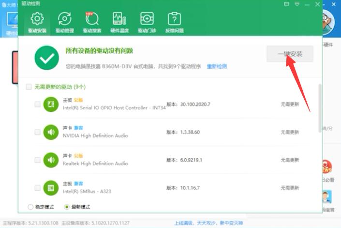Click the 无需更新 status for Realtek audio

tap(290, 160)
